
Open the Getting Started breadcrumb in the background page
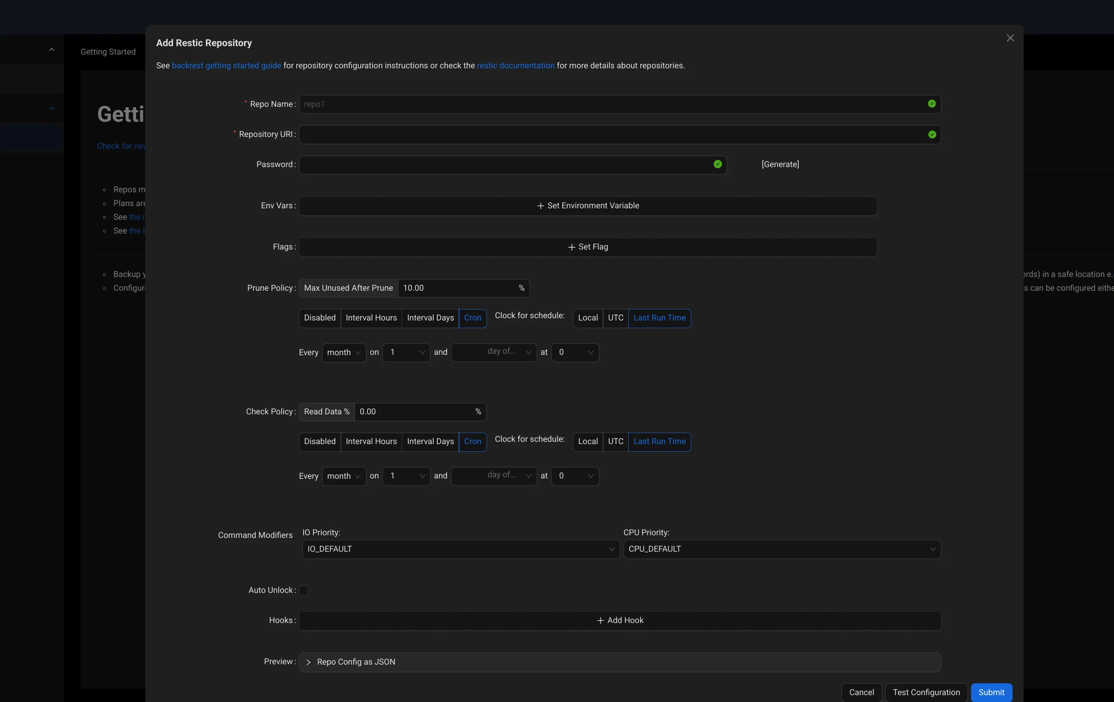coord(108,52)
